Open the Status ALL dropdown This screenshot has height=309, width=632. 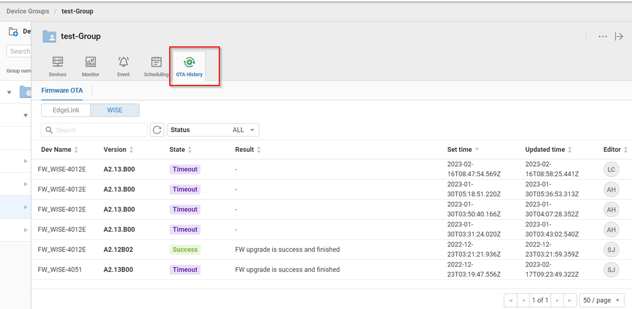213,130
